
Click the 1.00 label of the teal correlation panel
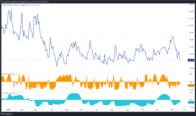(191, 93)
